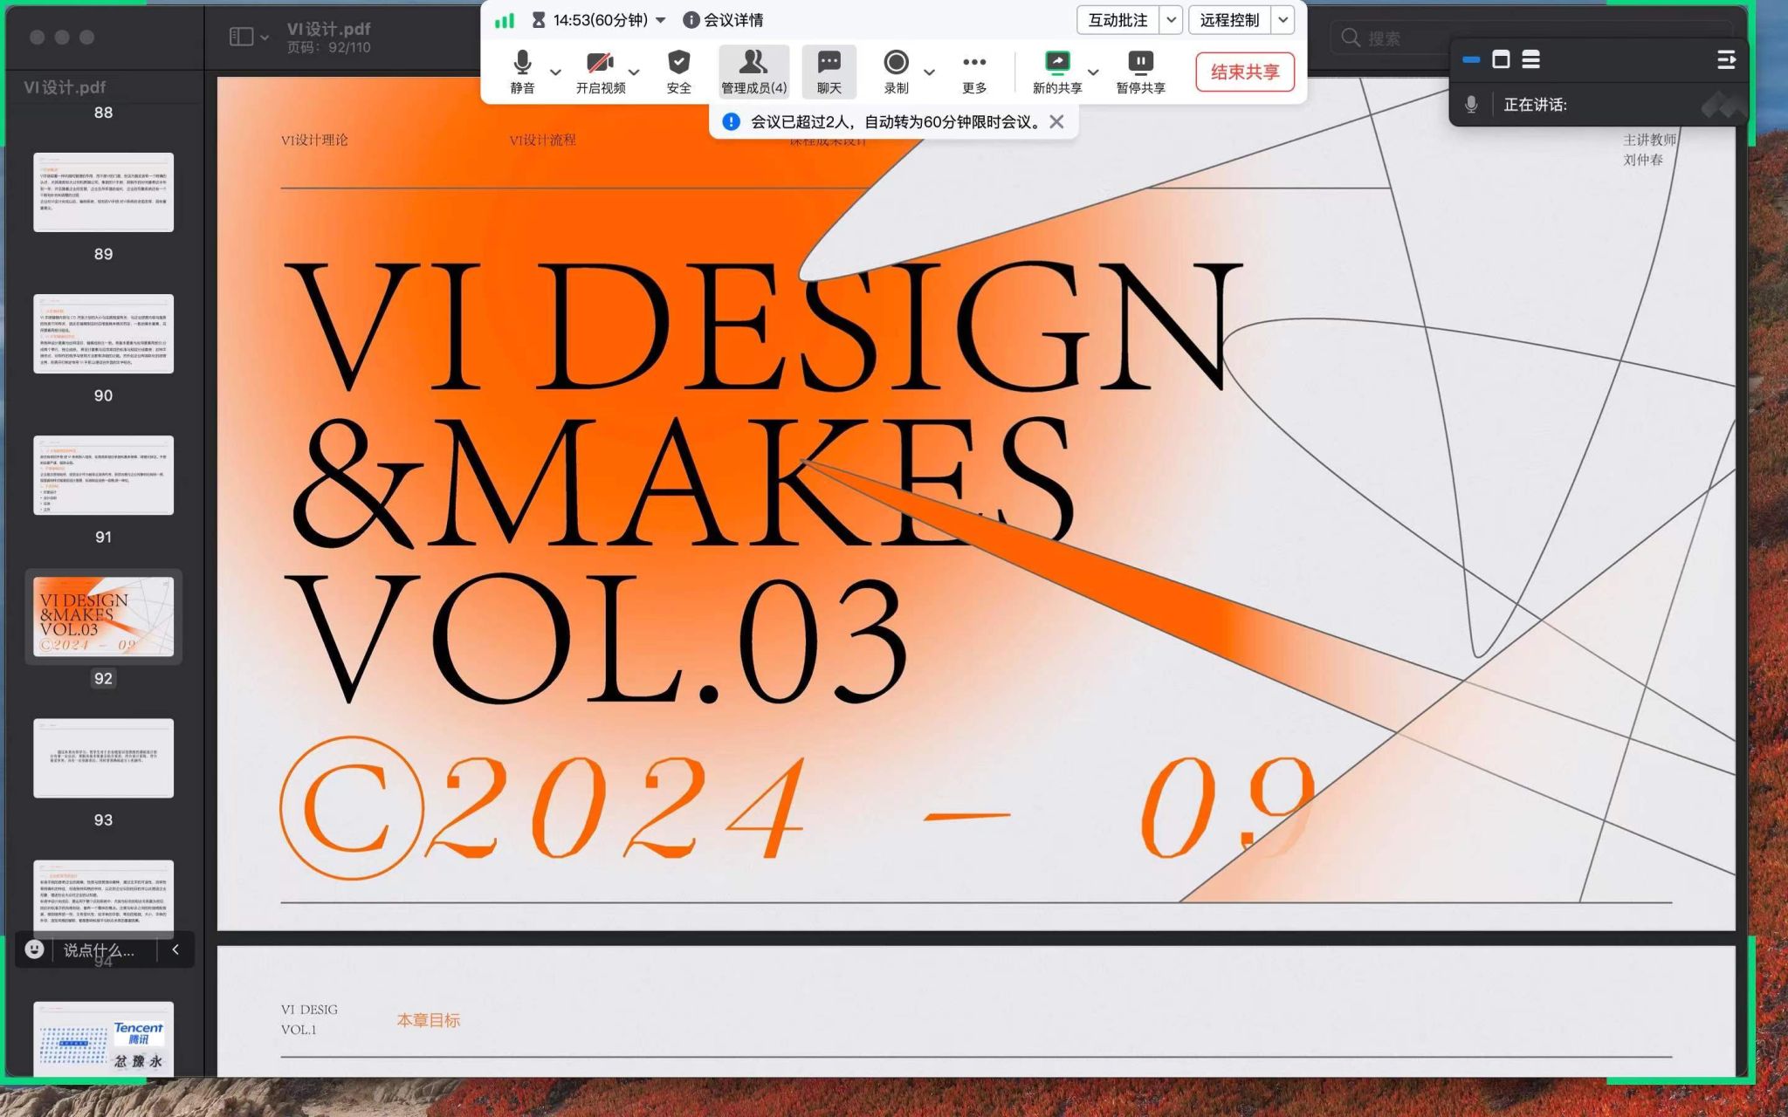The image size is (1788, 1117).
Task: Start recording with the Record icon
Action: (896, 64)
